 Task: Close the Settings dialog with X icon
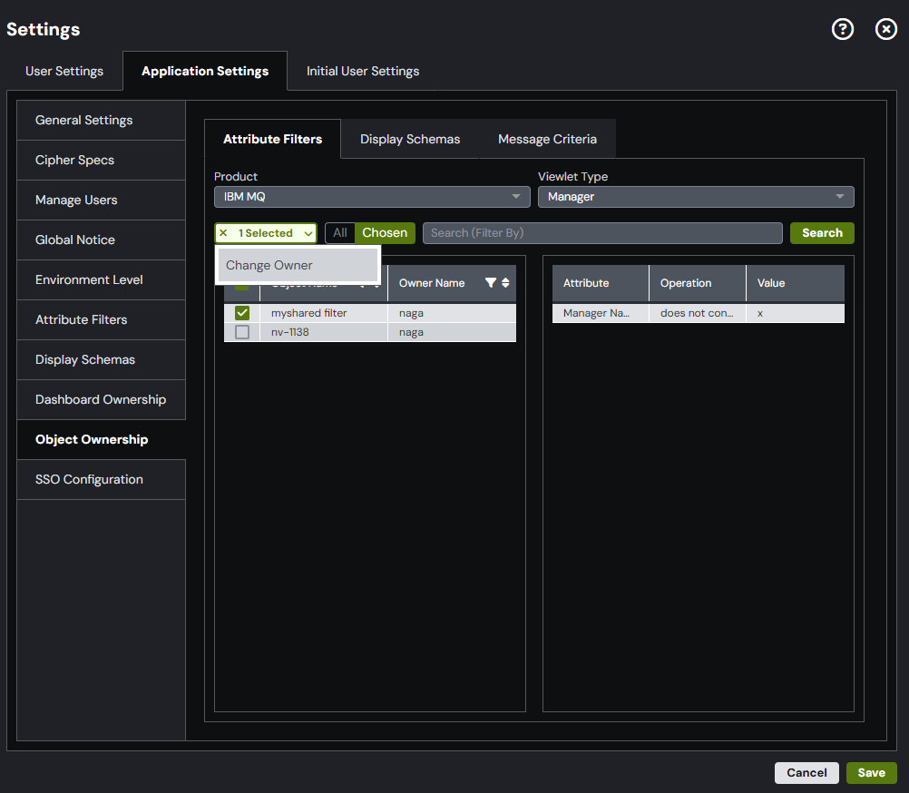(x=885, y=29)
